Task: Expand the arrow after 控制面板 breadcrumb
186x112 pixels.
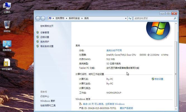Action: click(66, 18)
